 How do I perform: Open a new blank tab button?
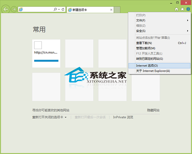pyautogui.click(x=117, y=10)
